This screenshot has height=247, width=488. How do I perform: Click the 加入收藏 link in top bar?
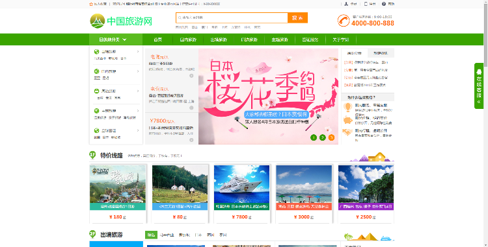coord(100,4)
